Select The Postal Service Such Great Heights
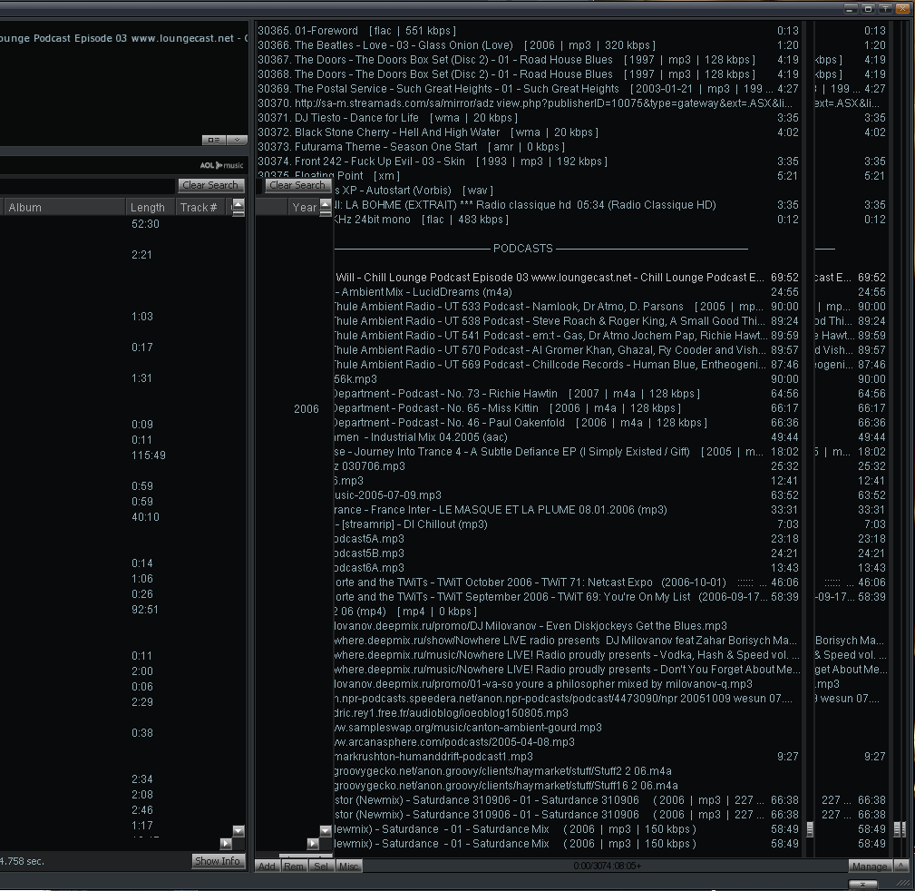The width and height of the screenshot is (915, 891). coord(528,89)
